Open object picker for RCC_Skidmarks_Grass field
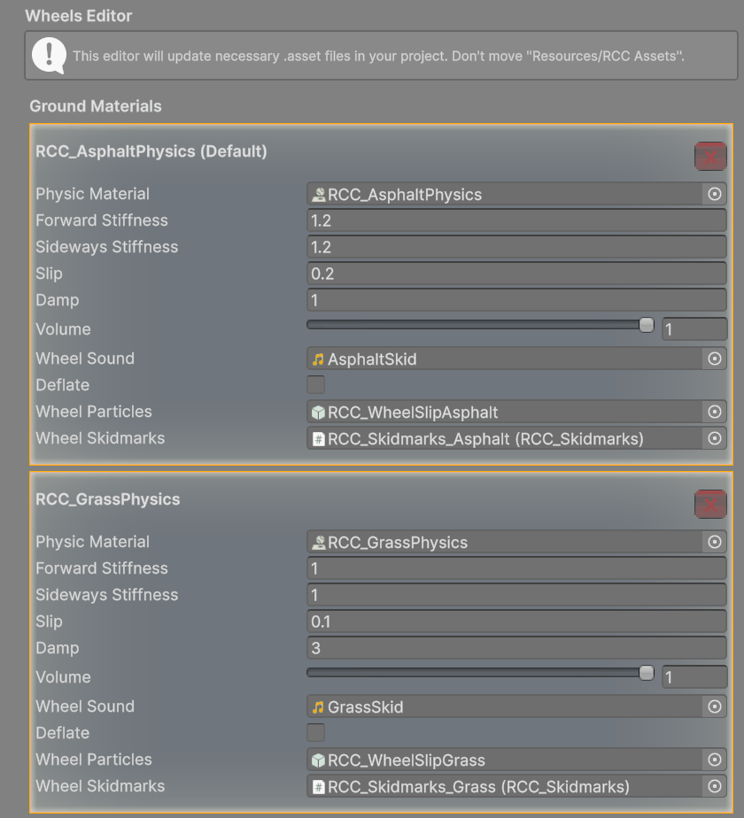Viewport: 744px width, 818px height. click(714, 786)
